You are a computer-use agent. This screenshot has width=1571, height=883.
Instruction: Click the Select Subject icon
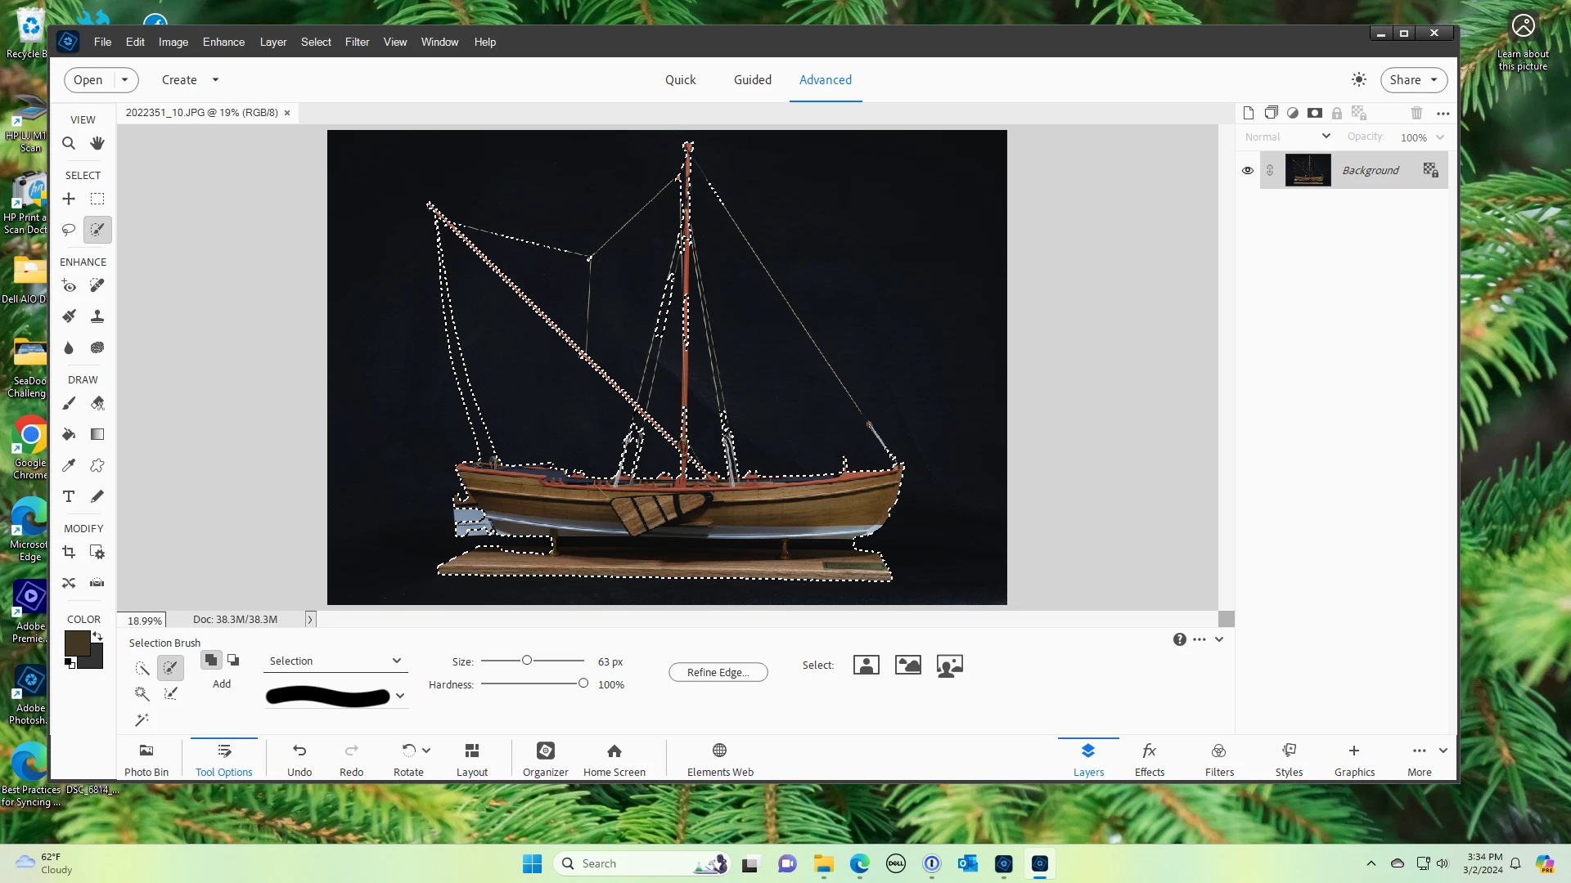tap(866, 666)
